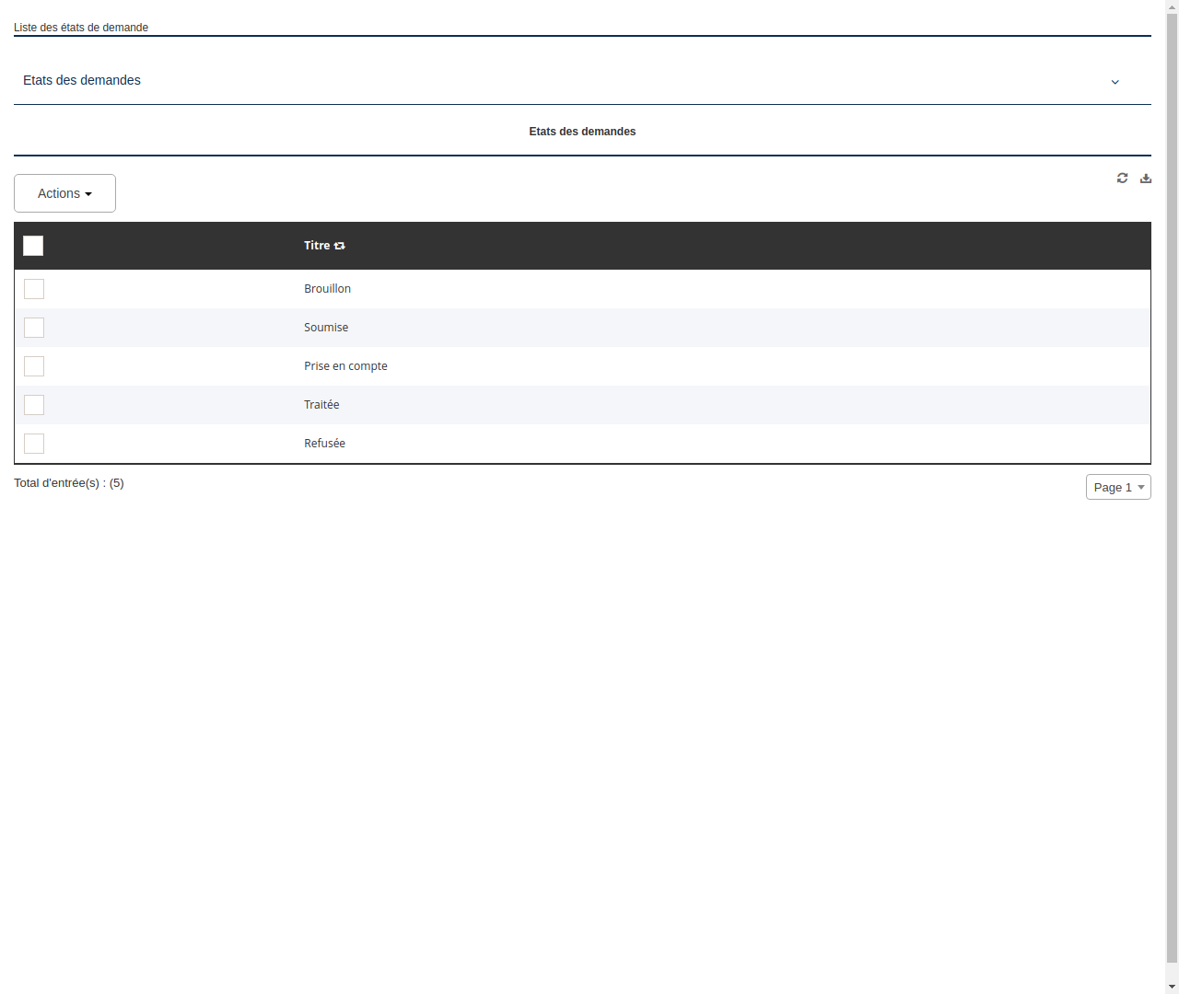Check the checkbox on the Refusée row

(34, 444)
